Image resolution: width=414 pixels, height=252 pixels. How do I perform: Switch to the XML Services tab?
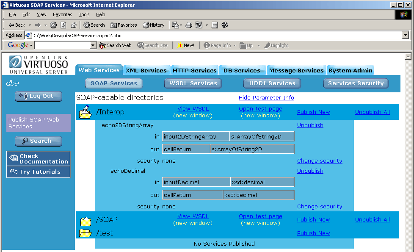coord(146,70)
